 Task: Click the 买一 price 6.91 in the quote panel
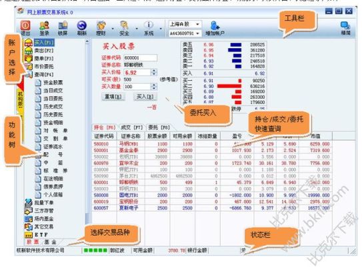click(209, 81)
